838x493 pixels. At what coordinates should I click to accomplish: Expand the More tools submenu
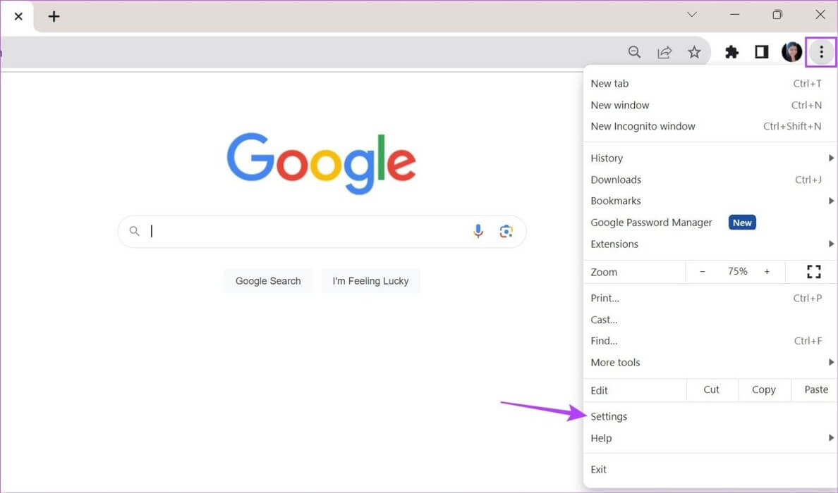point(710,362)
